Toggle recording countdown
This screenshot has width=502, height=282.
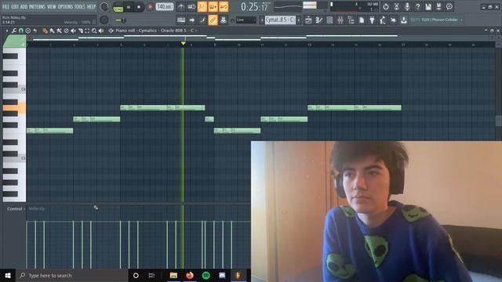pyautogui.click(x=202, y=7)
